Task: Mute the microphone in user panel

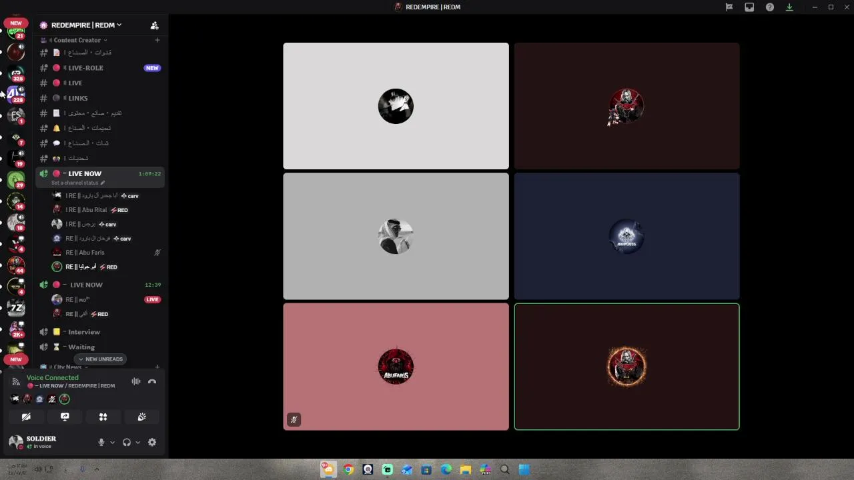Action: pos(101,442)
